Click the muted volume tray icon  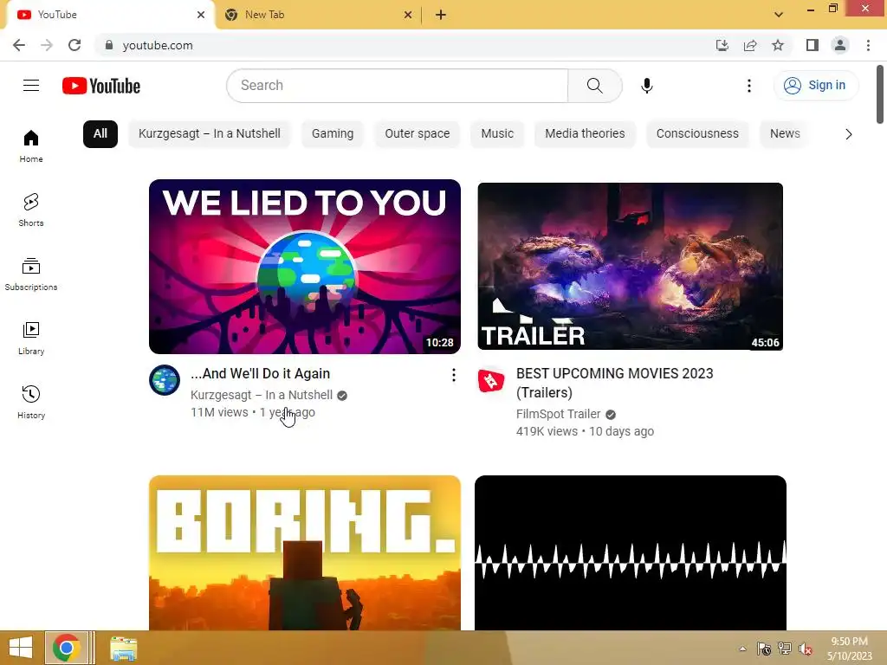click(805, 649)
